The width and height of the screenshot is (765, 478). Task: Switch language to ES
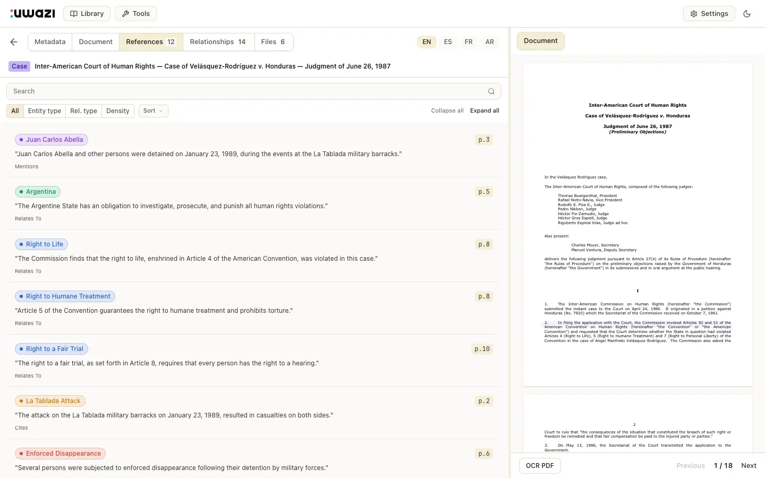448,42
